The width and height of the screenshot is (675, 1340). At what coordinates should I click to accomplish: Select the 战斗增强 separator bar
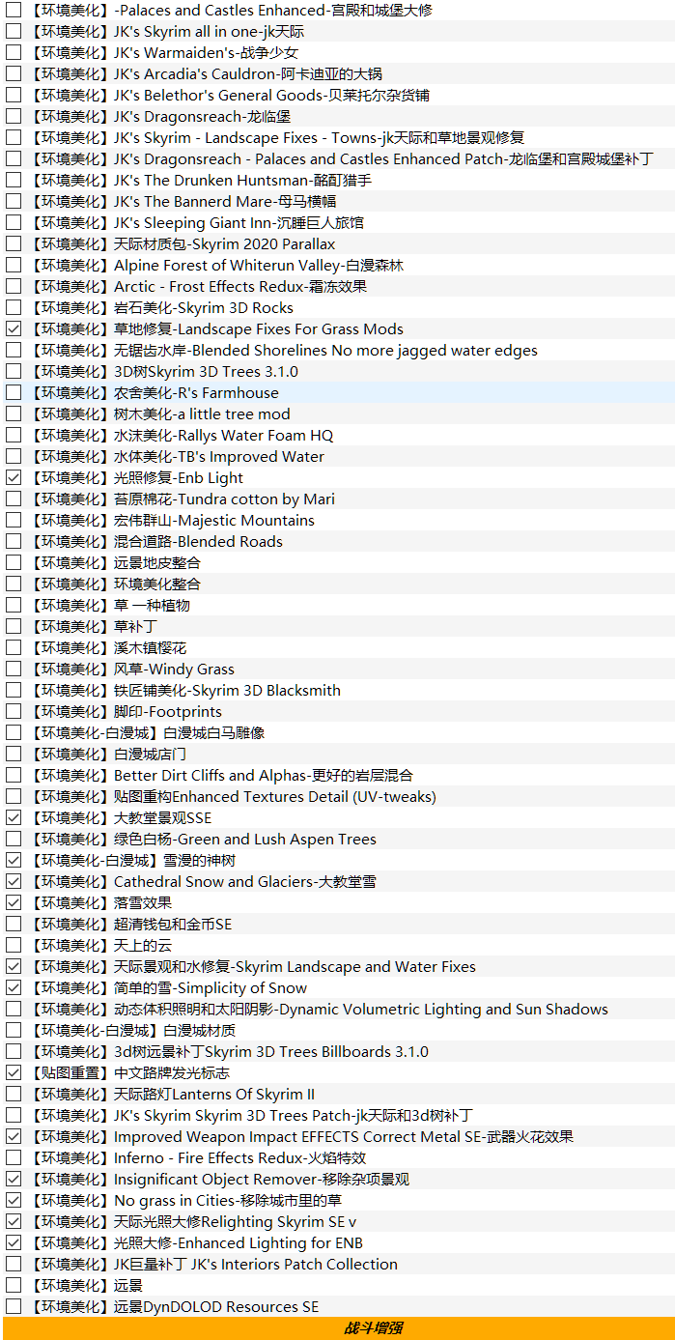(x=337, y=1328)
